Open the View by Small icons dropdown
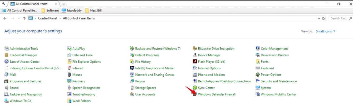This screenshot has width=353, height=105. [326, 31]
